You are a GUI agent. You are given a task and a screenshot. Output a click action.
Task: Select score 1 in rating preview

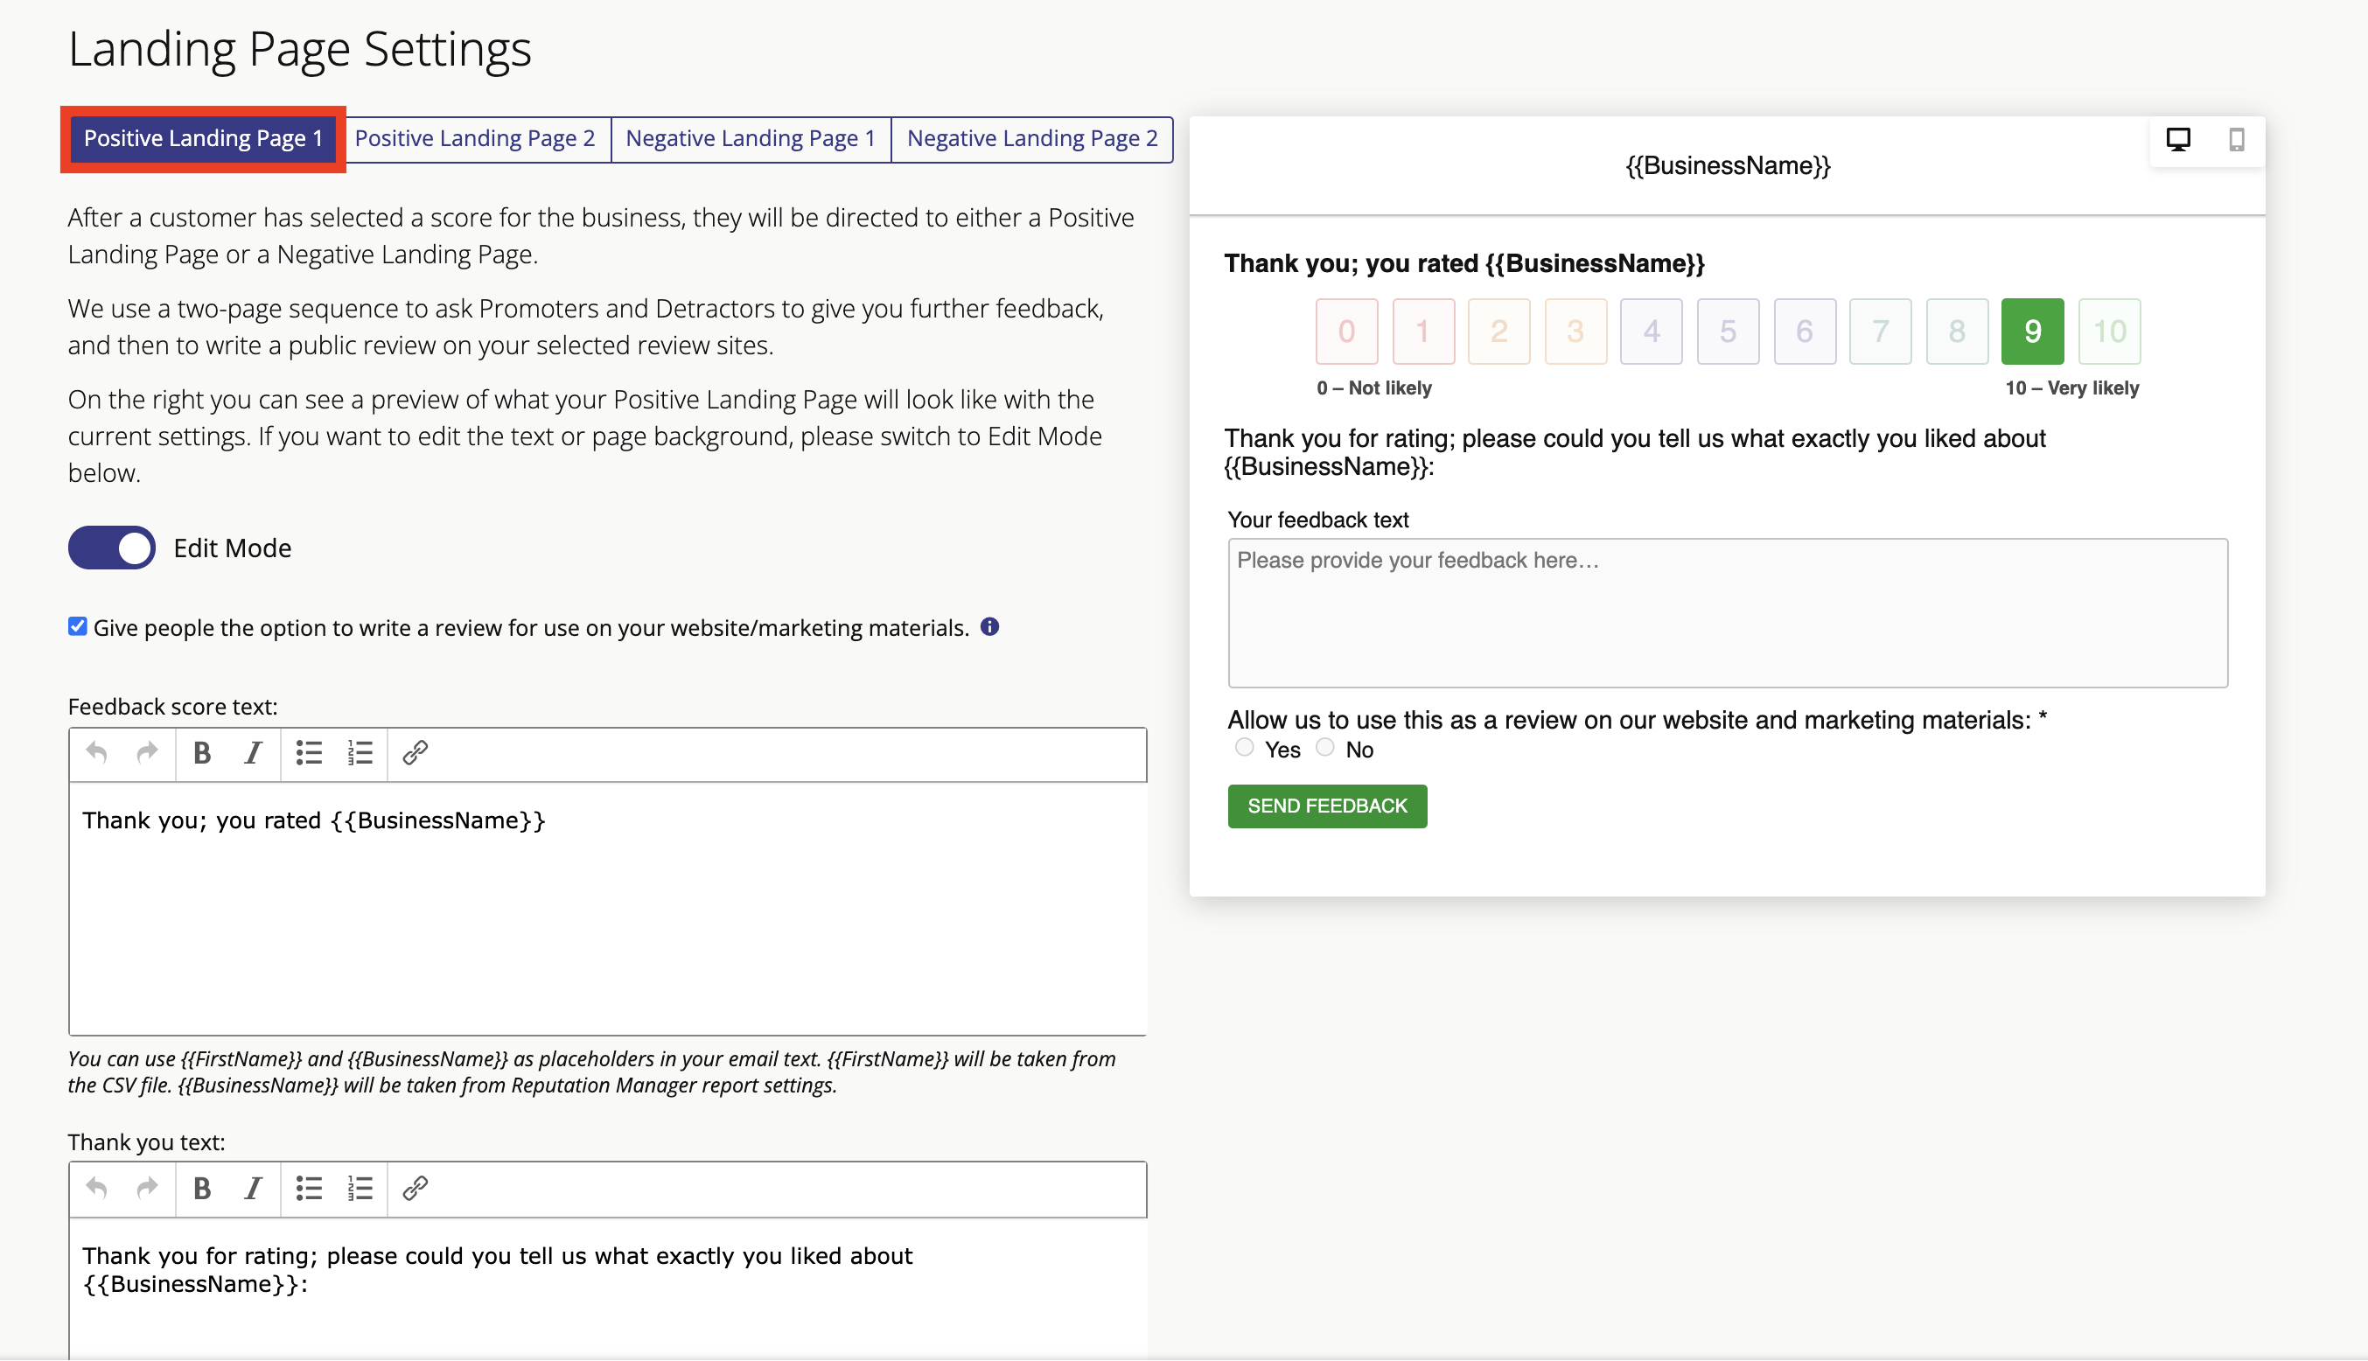1423,332
